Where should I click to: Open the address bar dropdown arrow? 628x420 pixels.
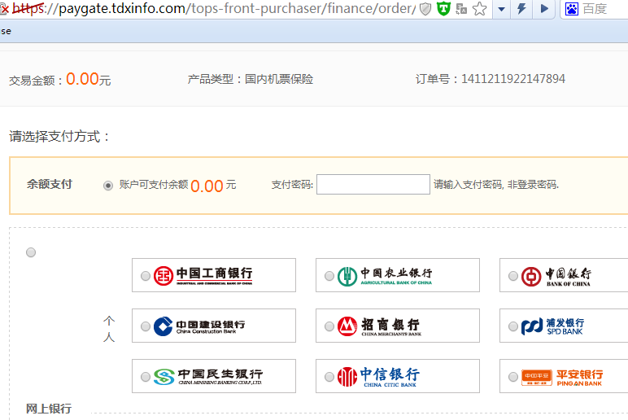coord(501,9)
